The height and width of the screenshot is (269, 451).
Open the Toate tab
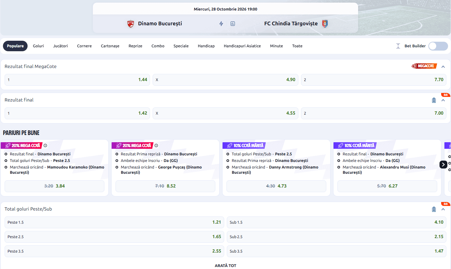(297, 46)
